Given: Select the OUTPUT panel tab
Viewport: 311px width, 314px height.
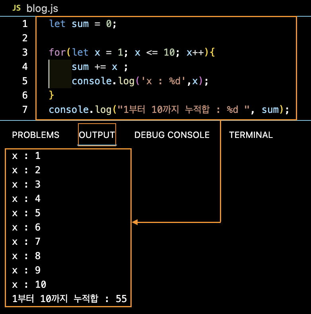Looking at the screenshot, I should pos(97,135).
